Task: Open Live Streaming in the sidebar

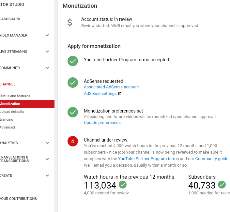Action: tap(13, 52)
